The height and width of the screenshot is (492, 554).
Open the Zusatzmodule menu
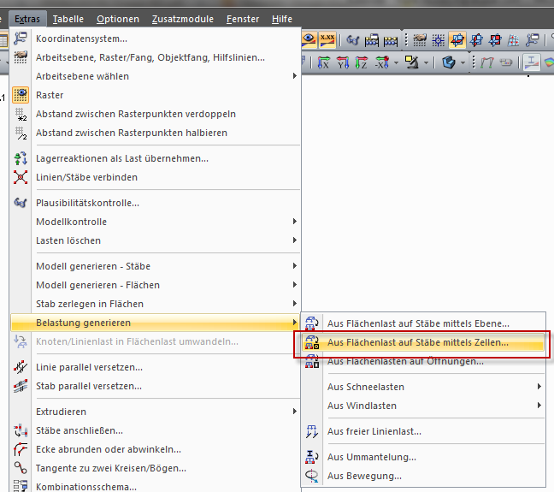pyautogui.click(x=183, y=19)
